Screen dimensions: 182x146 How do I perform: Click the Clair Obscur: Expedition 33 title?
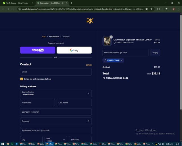(x=133, y=40)
